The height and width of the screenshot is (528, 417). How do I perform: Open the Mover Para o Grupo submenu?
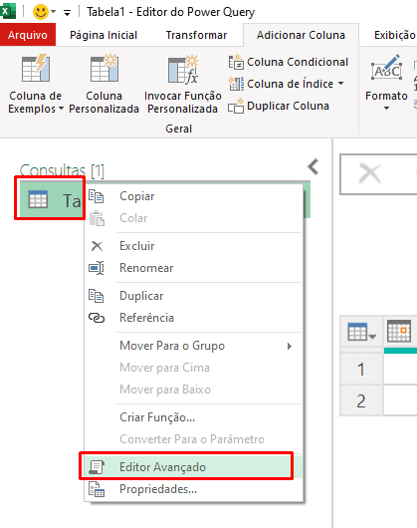click(x=194, y=346)
